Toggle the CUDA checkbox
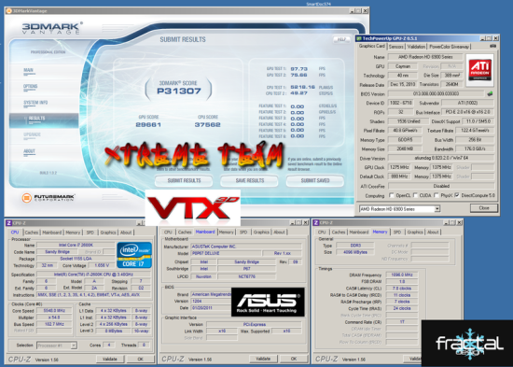The height and width of the screenshot is (367, 513). pos(415,195)
